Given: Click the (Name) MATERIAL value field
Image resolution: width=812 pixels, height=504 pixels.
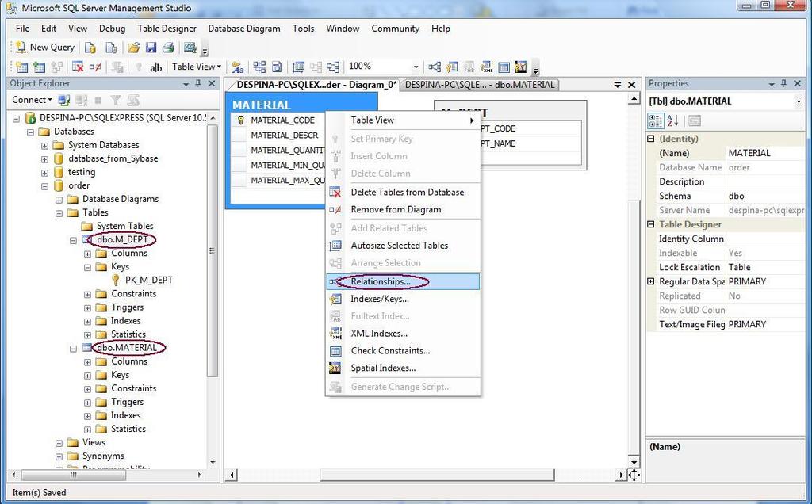Looking at the screenshot, I should (x=765, y=153).
